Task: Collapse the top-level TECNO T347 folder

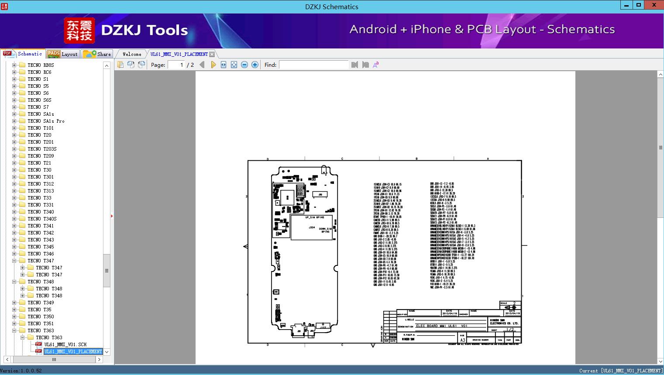Action: (x=14, y=261)
